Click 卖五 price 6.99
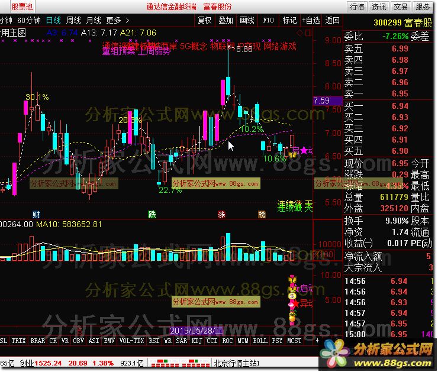The width and height of the screenshot is (438, 372). tap(400, 48)
